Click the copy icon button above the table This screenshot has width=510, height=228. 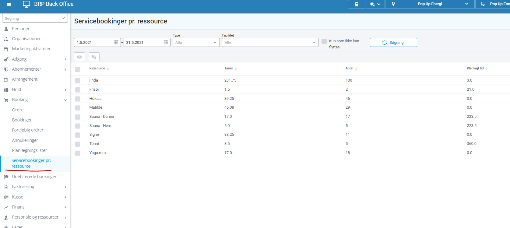(94, 57)
